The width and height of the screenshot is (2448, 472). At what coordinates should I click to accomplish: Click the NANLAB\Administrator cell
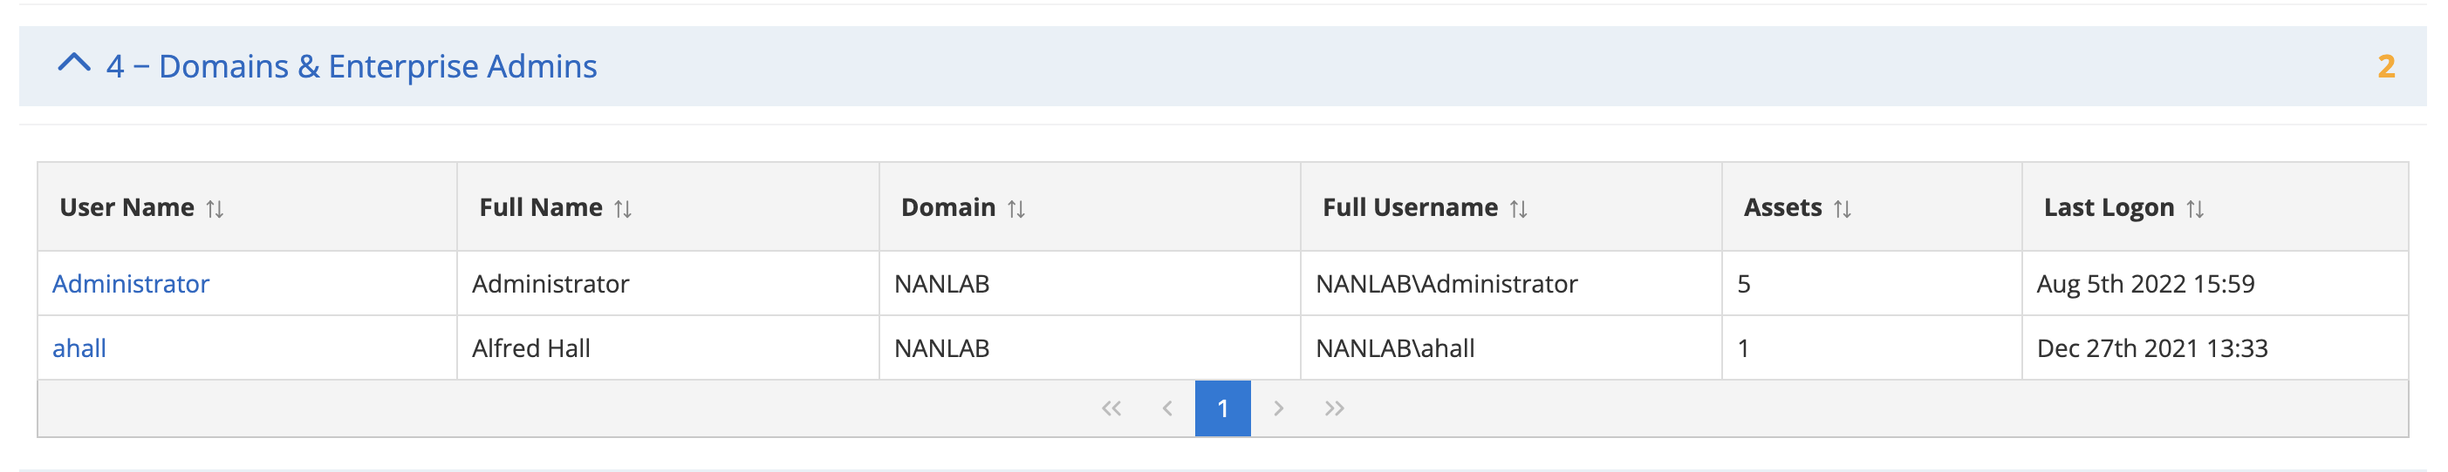pos(1446,283)
